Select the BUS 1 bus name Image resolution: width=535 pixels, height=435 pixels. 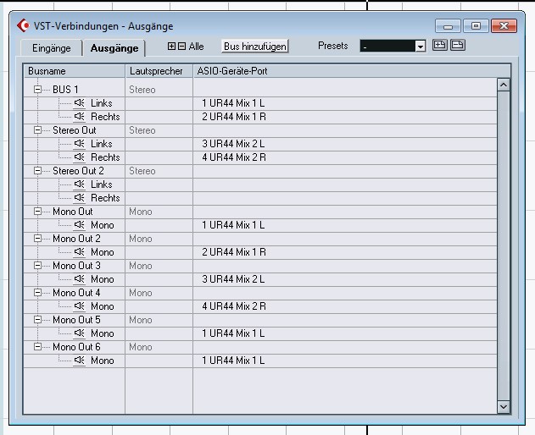tap(65, 89)
